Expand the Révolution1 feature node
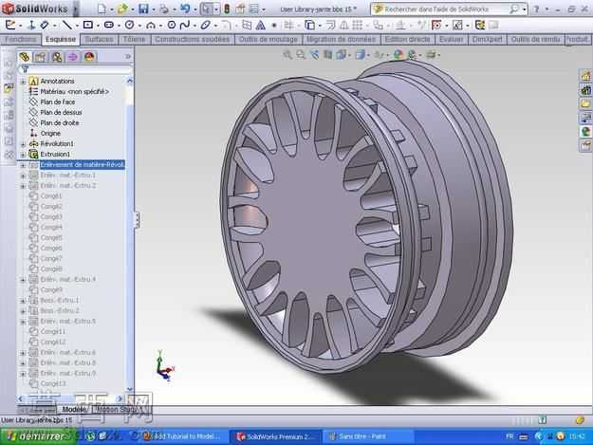The width and height of the screenshot is (593, 445). [23, 144]
